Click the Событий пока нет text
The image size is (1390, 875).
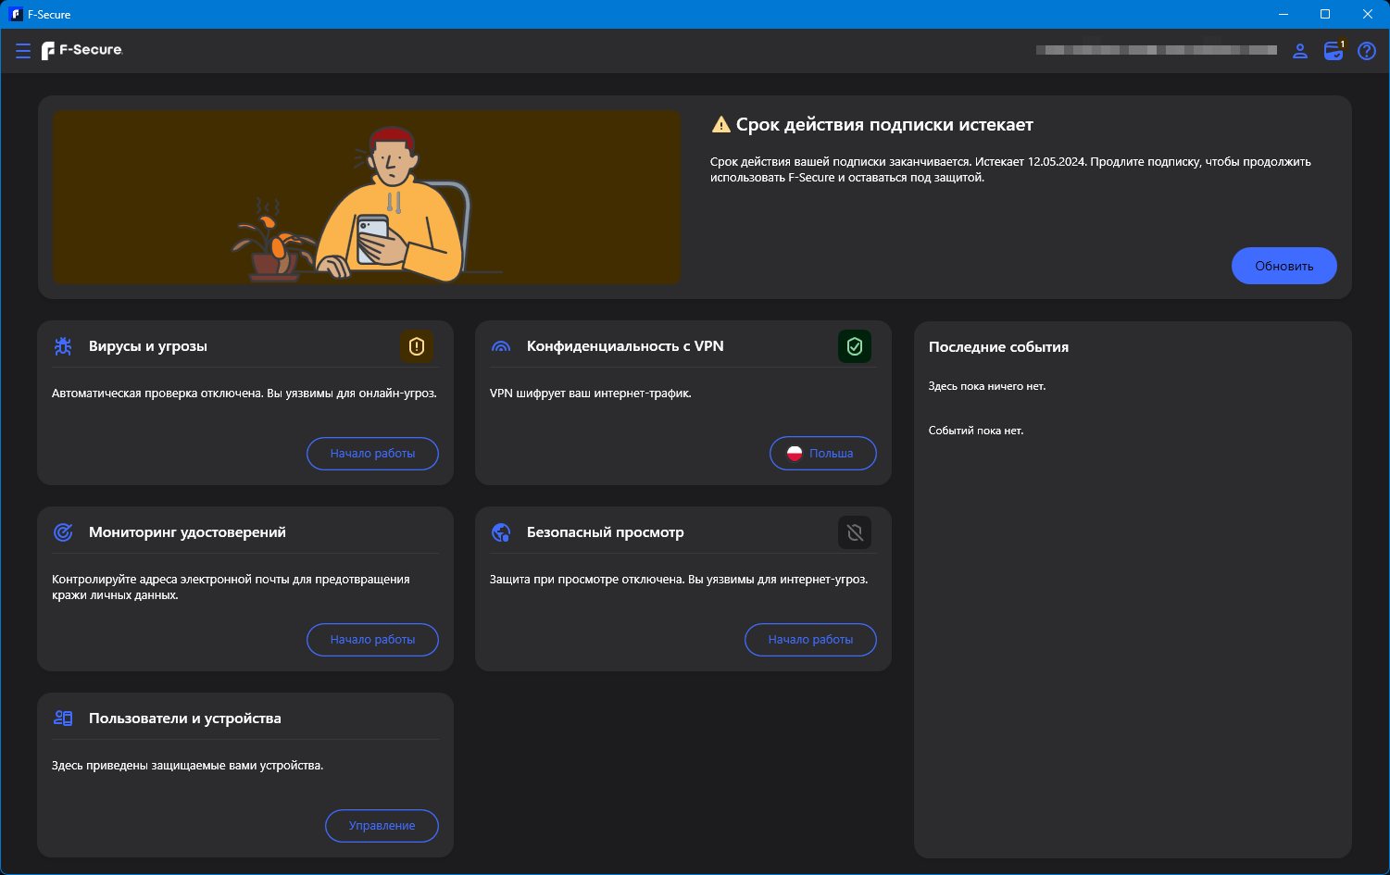pos(976,431)
